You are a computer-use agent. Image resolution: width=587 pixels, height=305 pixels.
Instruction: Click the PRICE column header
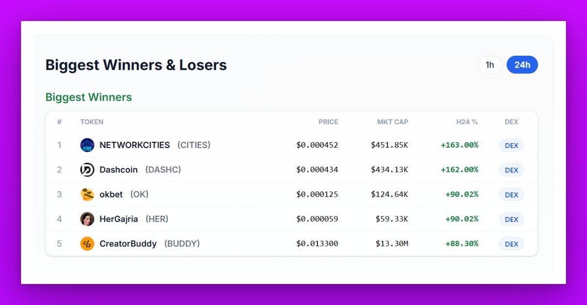click(328, 122)
